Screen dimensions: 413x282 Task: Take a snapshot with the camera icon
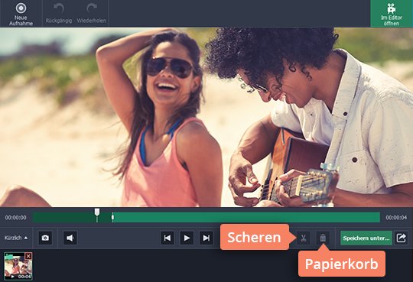click(x=45, y=238)
